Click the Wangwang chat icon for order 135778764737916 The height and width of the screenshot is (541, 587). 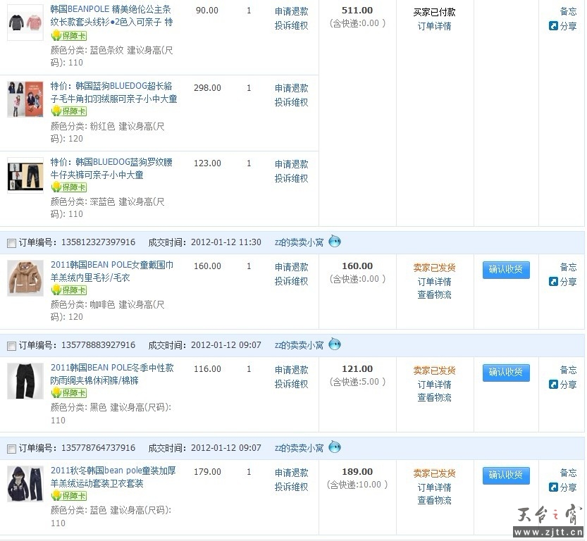coord(335,447)
